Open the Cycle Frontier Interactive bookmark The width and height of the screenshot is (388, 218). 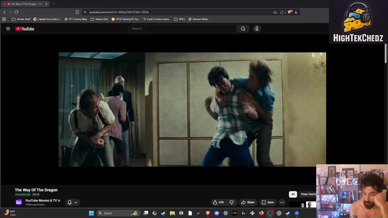157,19
